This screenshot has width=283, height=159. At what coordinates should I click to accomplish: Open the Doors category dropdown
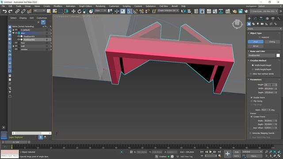[264, 29]
